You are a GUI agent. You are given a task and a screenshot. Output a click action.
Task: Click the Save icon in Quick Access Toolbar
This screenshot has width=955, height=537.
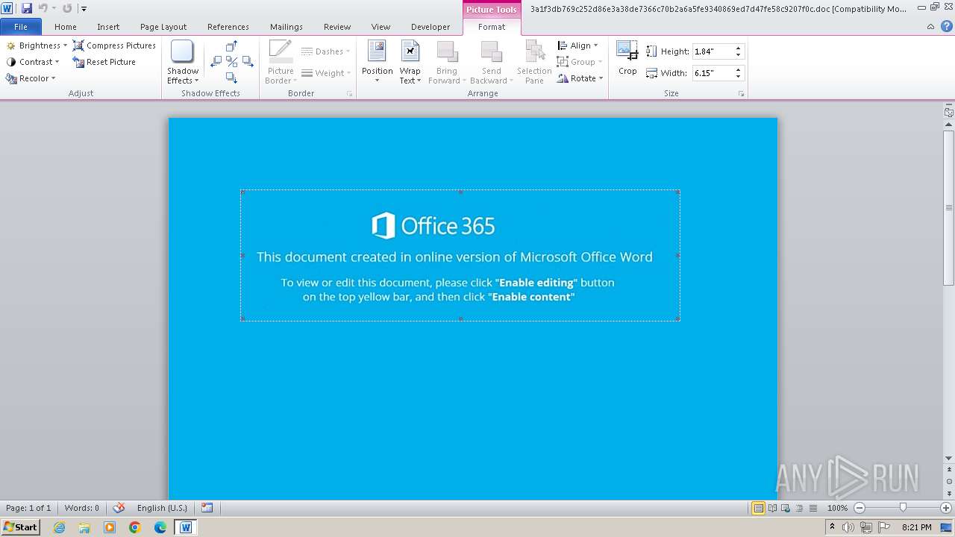coord(27,8)
